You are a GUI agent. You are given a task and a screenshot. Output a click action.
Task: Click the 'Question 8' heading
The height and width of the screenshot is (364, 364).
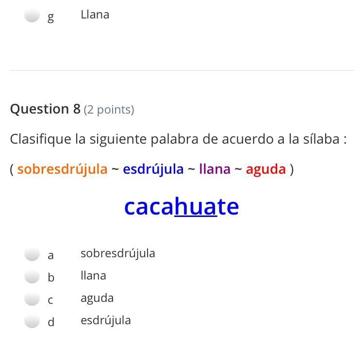pyautogui.click(x=45, y=109)
